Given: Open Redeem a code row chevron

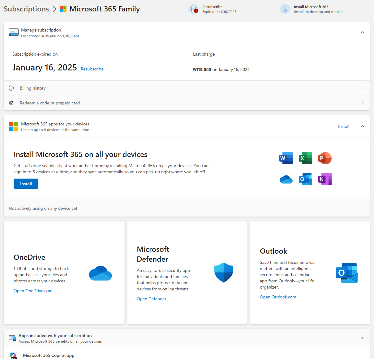Looking at the screenshot, I should 363,103.
